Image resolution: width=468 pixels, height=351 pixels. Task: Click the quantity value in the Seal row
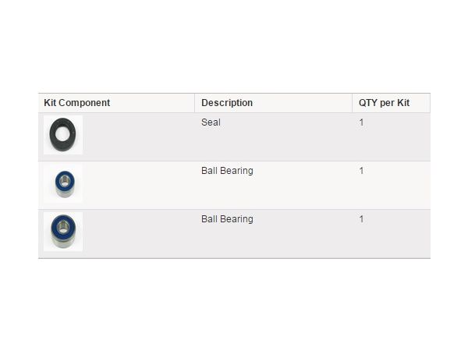click(361, 122)
